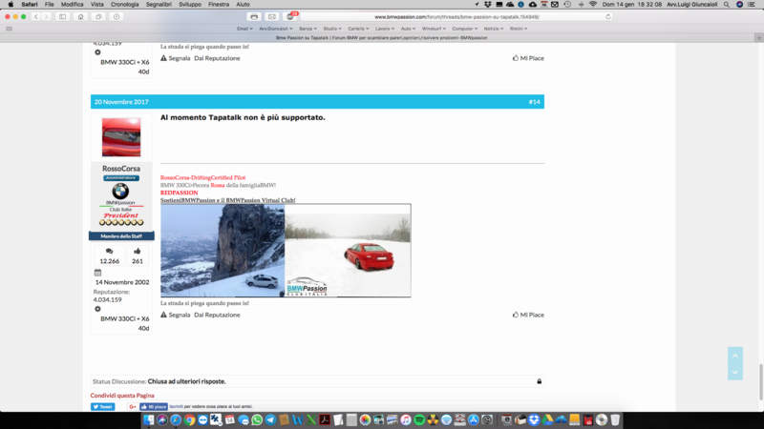Open Finder from the Dock
Screen dimensions: 764x429
(x=149, y=419)
